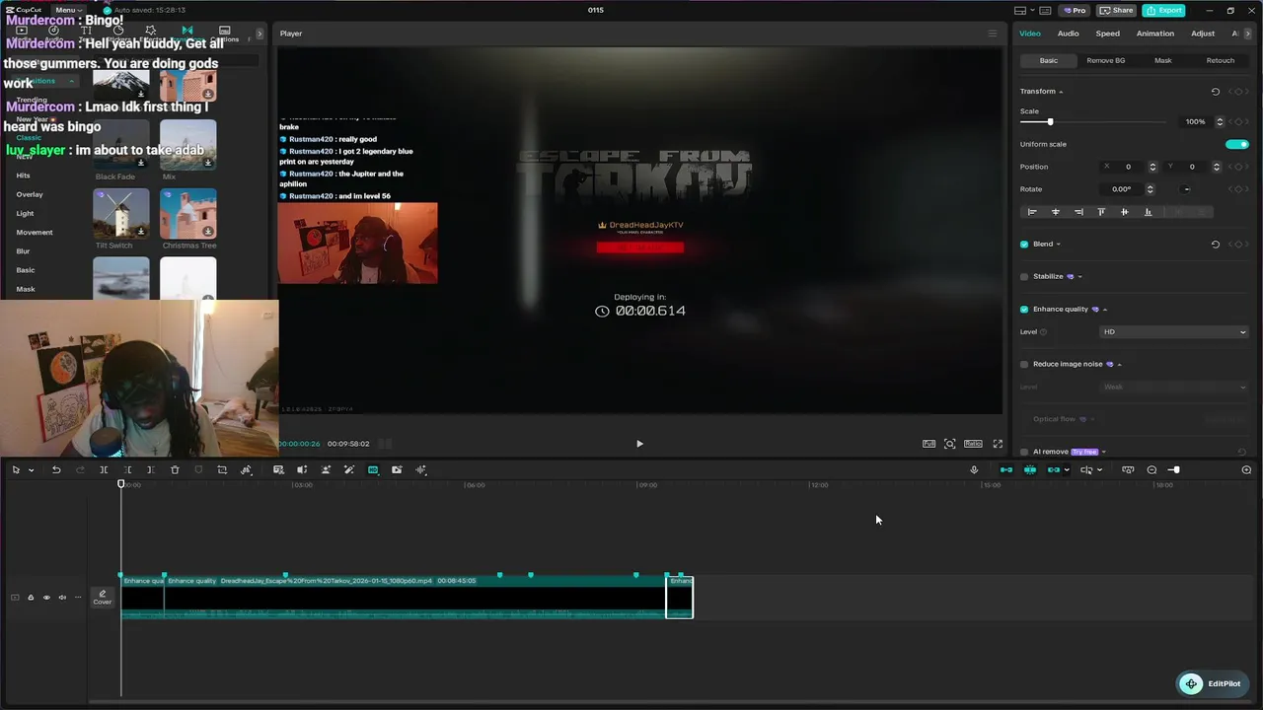Undo the last edit in timeline toolbar

click(x=56, y=469)
